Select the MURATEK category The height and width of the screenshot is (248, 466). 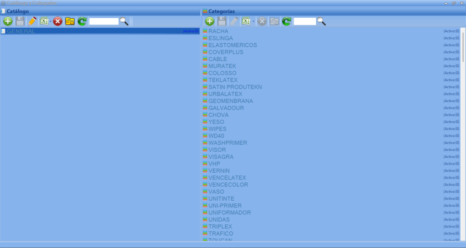click(x=331, y=66)
